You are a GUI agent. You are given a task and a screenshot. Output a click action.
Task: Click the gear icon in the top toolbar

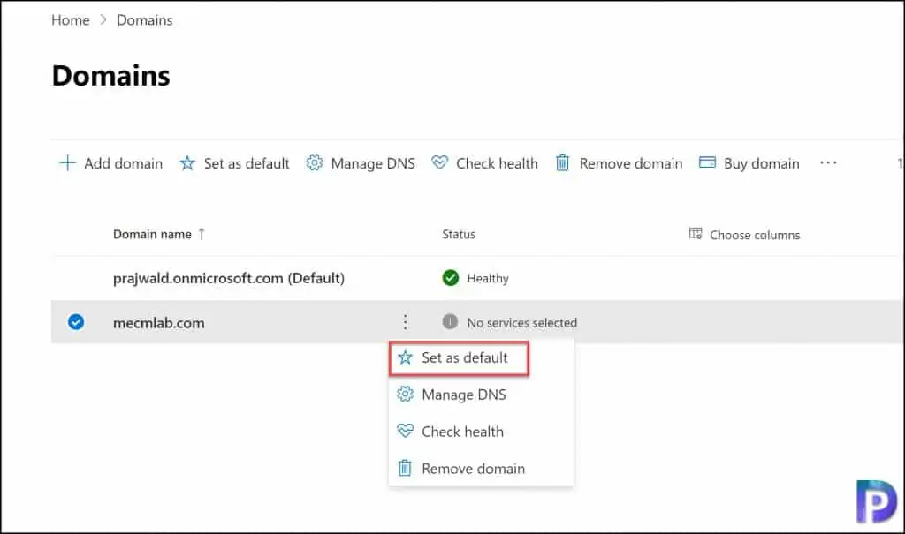[314, 163]
